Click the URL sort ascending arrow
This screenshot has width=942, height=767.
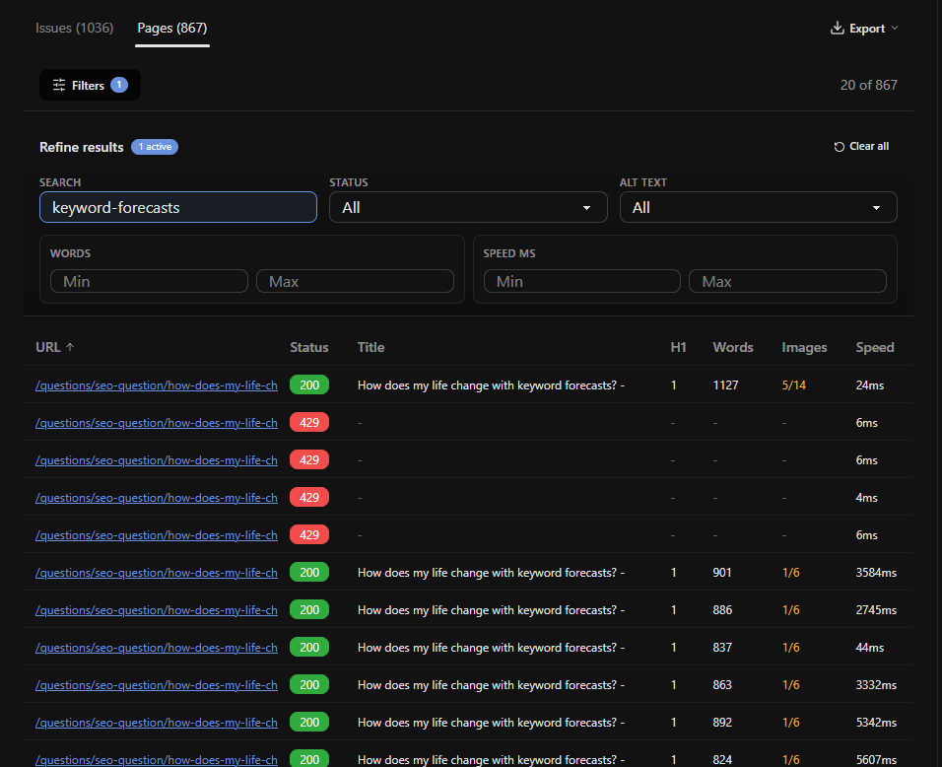(x=70, y=347)
